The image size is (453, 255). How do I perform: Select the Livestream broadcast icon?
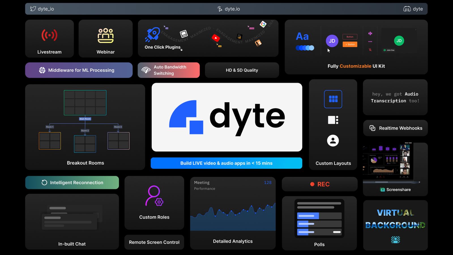tap(49, 35)
